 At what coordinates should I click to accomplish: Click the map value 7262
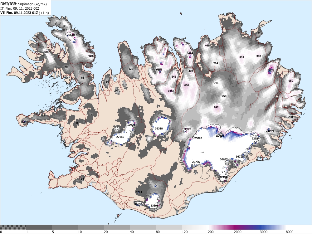point(190,52)
